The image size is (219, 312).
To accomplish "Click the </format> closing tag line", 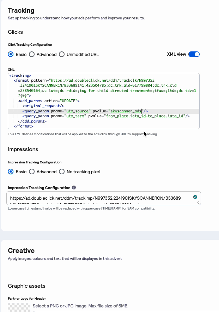I will (24, 126).
